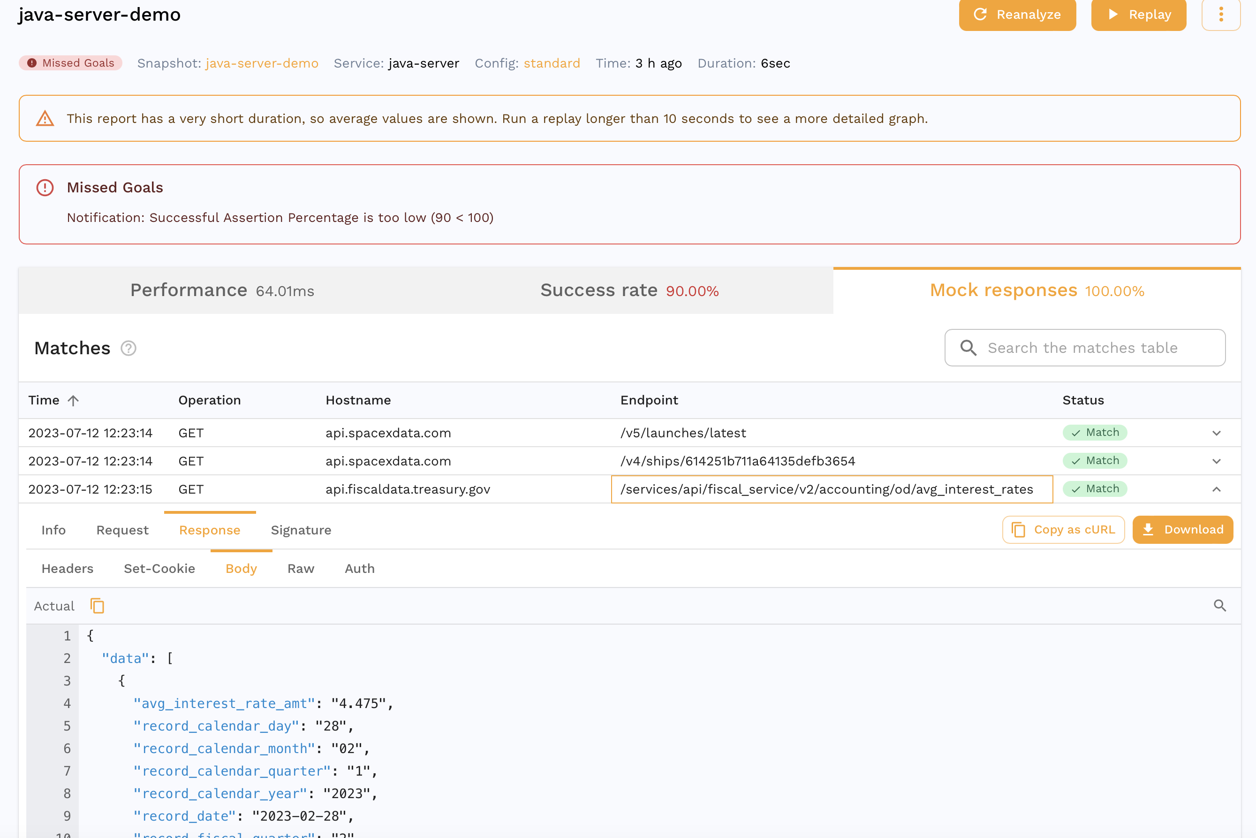Open the standard config link
Screen dimensions: 1256x838
click(552, 63)
